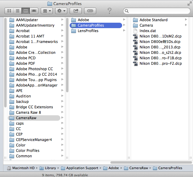The image size is (193, 177).
Task: Select the LensProfiles folder
Action: pyautogui.click(x=96, y=31)
